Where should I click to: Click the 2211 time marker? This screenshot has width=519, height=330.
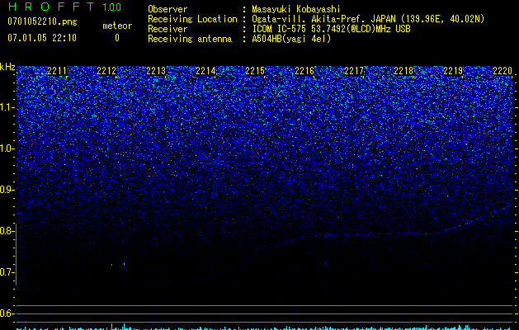click(57, 71)
